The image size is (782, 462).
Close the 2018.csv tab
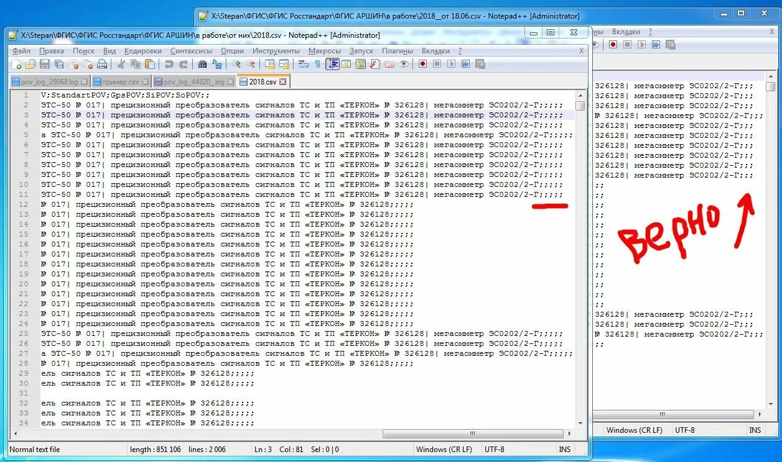click(282, 81)
